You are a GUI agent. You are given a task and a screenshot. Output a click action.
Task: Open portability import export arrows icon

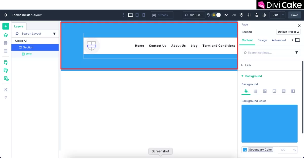coord(249,15)
